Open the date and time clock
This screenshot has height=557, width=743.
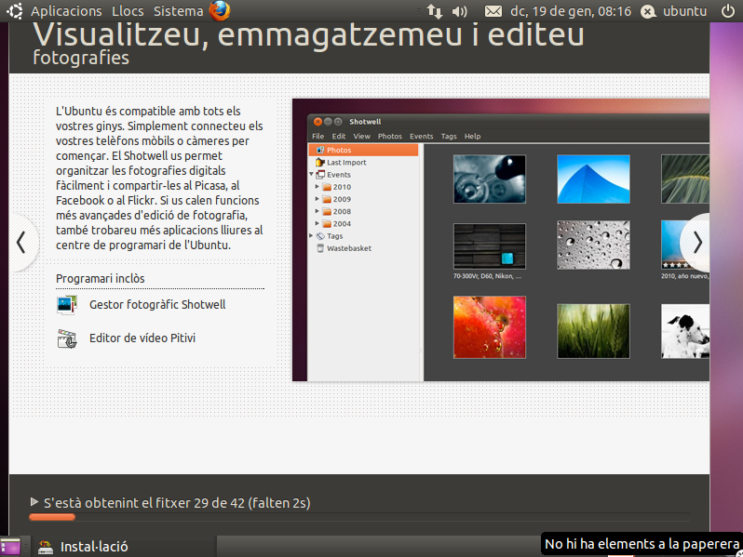[x=571, y=11]
